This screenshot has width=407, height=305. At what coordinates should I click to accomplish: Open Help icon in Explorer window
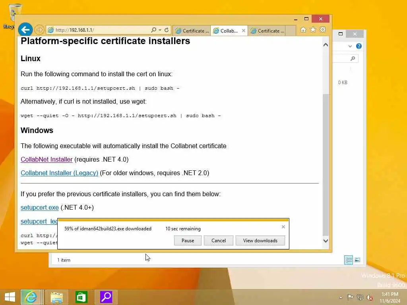click(x=359, y=46)
